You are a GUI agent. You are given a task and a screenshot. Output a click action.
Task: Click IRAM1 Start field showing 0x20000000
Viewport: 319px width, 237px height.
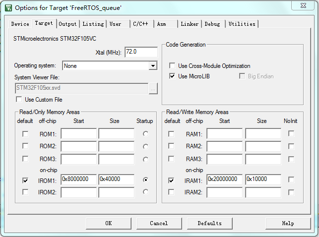(225, 179)
